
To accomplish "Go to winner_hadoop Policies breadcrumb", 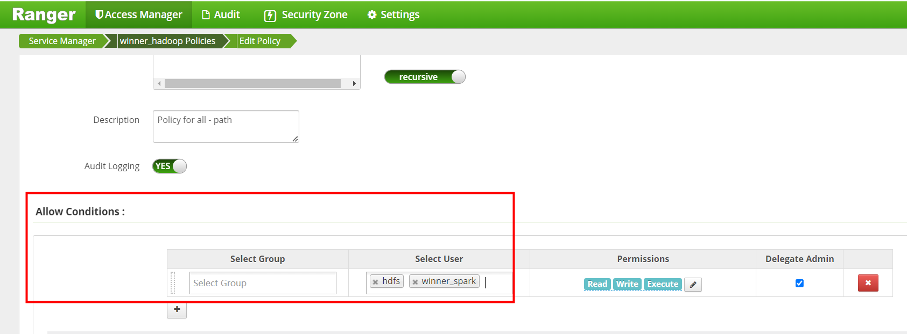I will (167, 41).
